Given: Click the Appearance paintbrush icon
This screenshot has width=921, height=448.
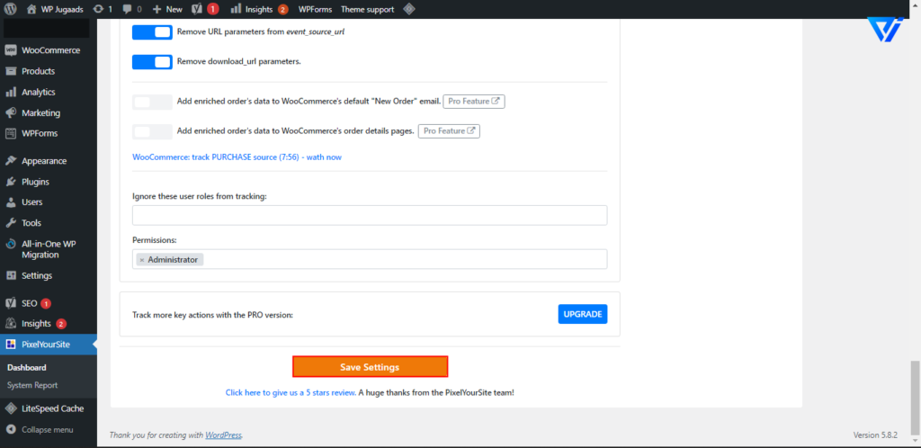Looking at the screenshot, I should coord(11,161).
